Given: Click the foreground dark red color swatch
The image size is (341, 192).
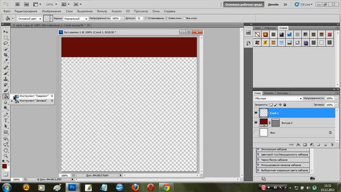Looking at the screenshot, I should [x=4, y=166].
